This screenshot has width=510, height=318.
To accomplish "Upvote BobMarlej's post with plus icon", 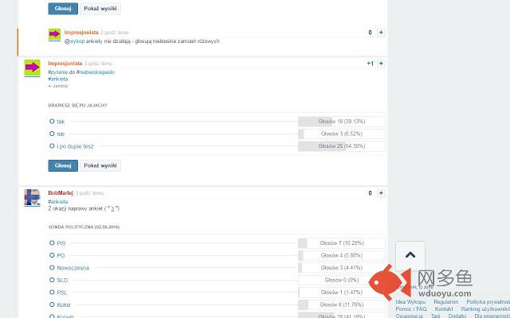I will click(x=381, y=193).
